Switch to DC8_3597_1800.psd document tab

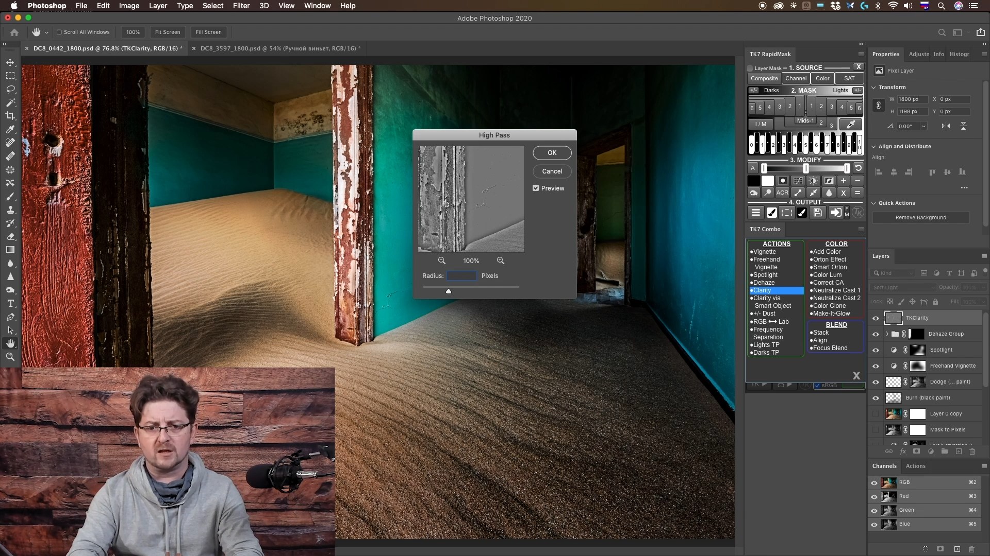point(280,48)
